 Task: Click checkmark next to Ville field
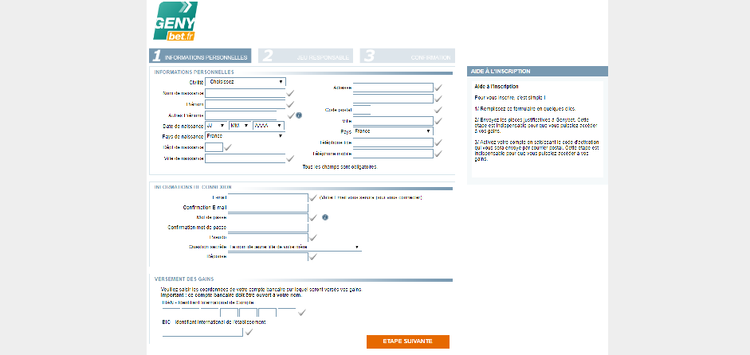point(438,121)
